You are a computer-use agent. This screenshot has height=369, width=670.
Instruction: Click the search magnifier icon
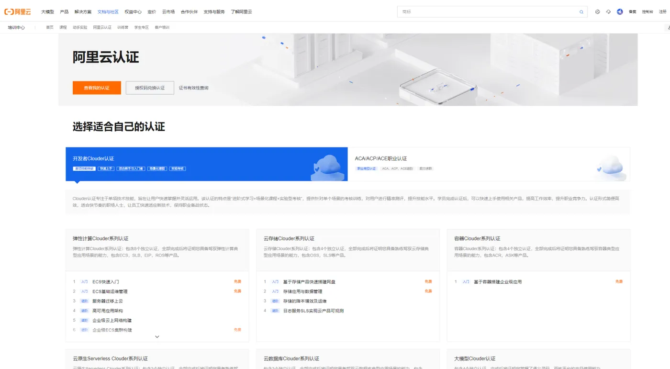[581, 12]
